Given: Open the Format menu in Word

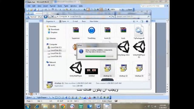Looking at the screenshot, I should [52, 6].
